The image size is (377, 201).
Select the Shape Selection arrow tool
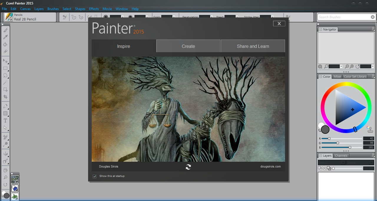(x=5, y=128)
